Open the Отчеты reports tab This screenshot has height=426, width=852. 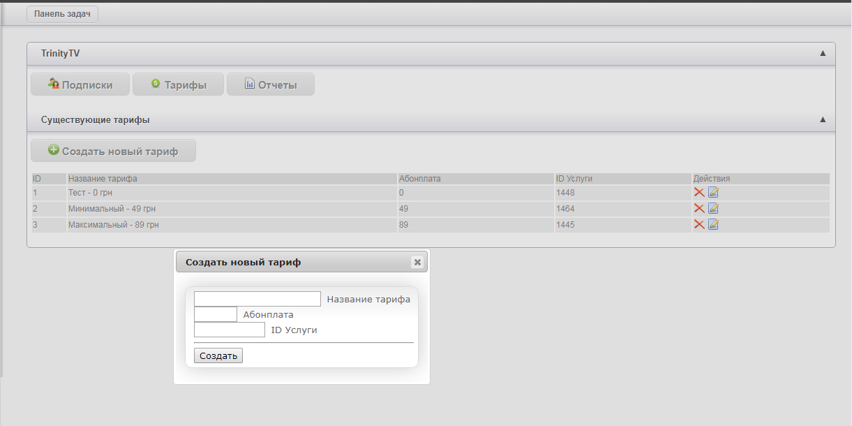point(271,85)
